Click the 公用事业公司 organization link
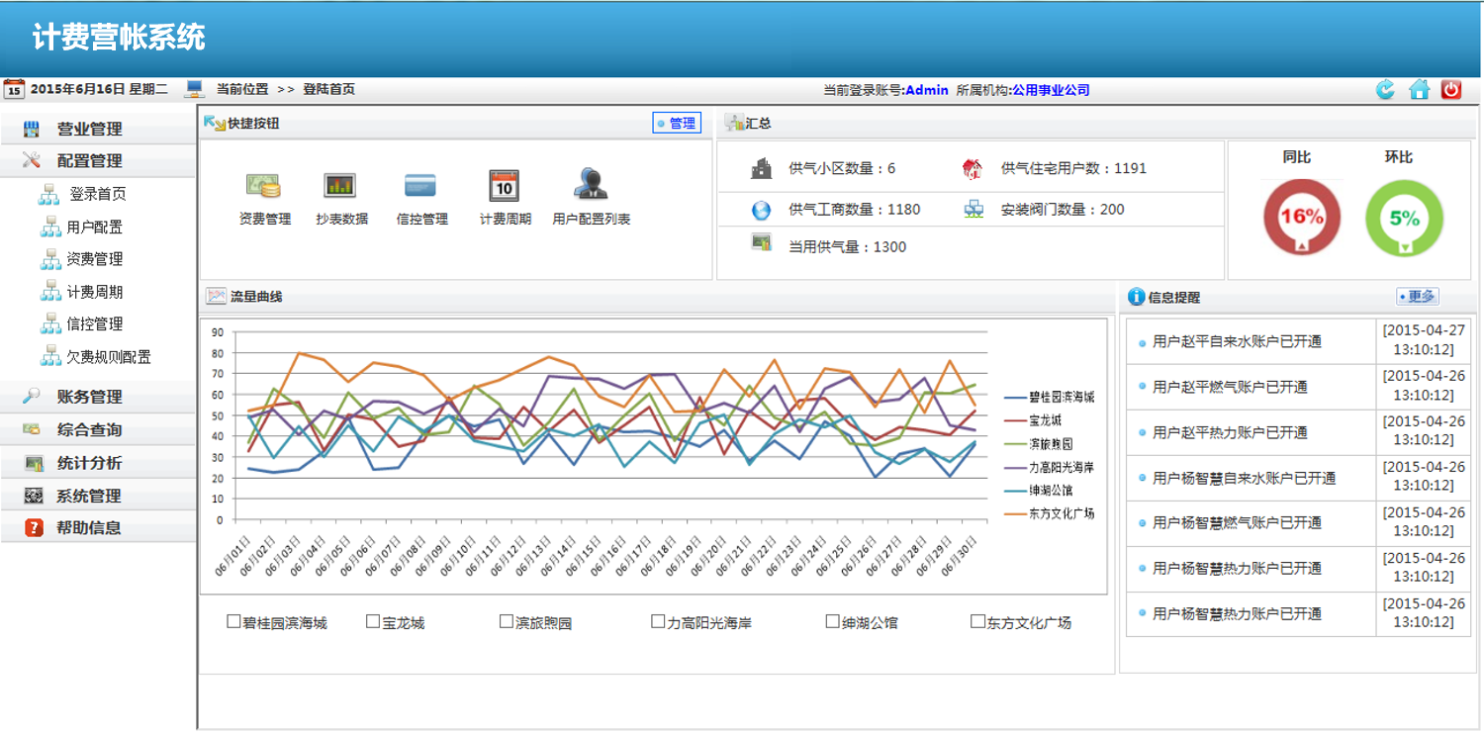 pos(1050,90)
